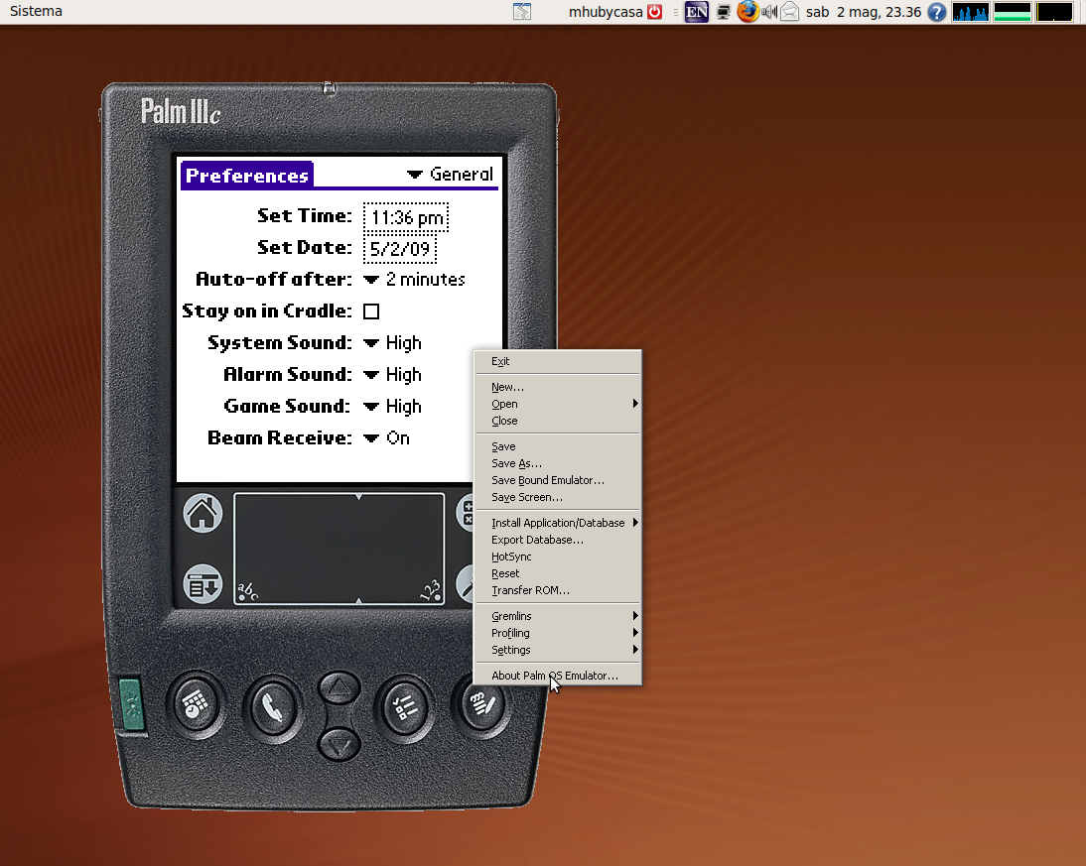Click the green system monitor applet
Image resolution: width=1086 pixels, height=866 pixels.
pos(1012,12)
